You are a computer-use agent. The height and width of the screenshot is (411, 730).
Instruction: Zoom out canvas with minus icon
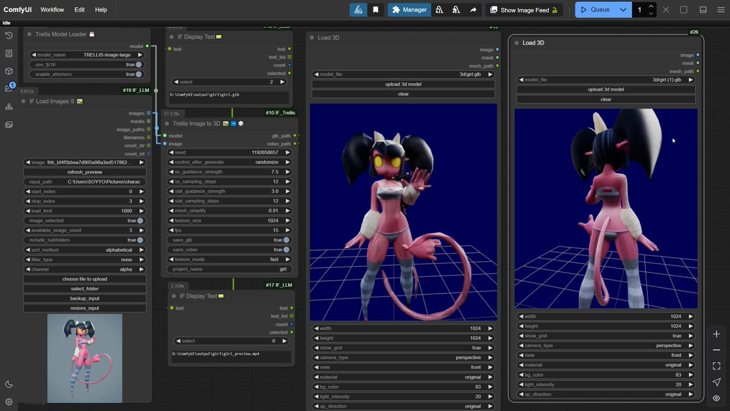(x=717, y=350)
